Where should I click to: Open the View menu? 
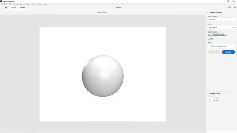33,4
